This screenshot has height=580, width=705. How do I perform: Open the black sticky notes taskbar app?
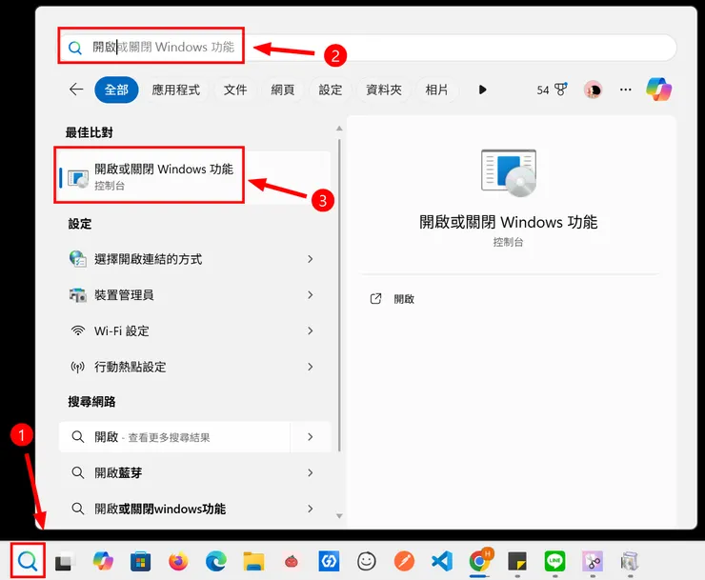click(x=517, y=561)
